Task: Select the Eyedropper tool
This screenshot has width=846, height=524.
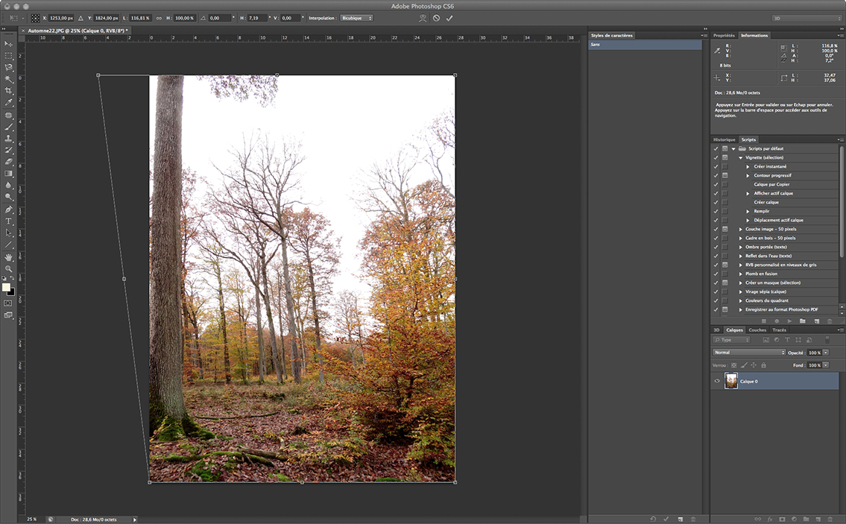Action: (9, 103)
